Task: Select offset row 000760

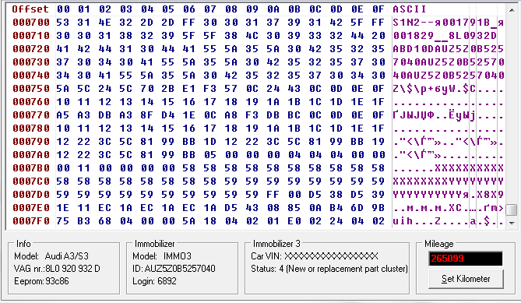Action: click(31, 102)
